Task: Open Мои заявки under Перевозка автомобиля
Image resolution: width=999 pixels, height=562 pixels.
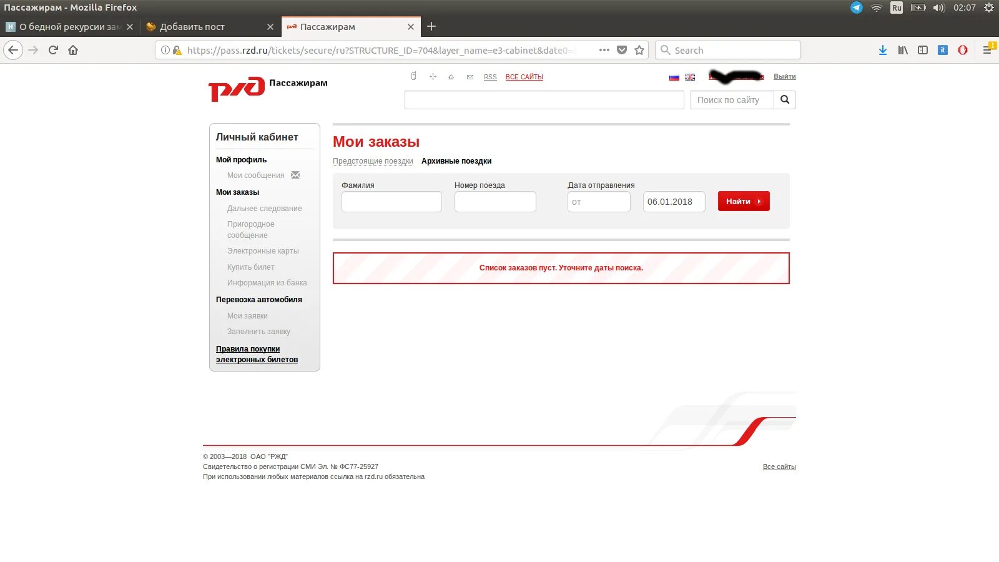Action: [247, 316]
